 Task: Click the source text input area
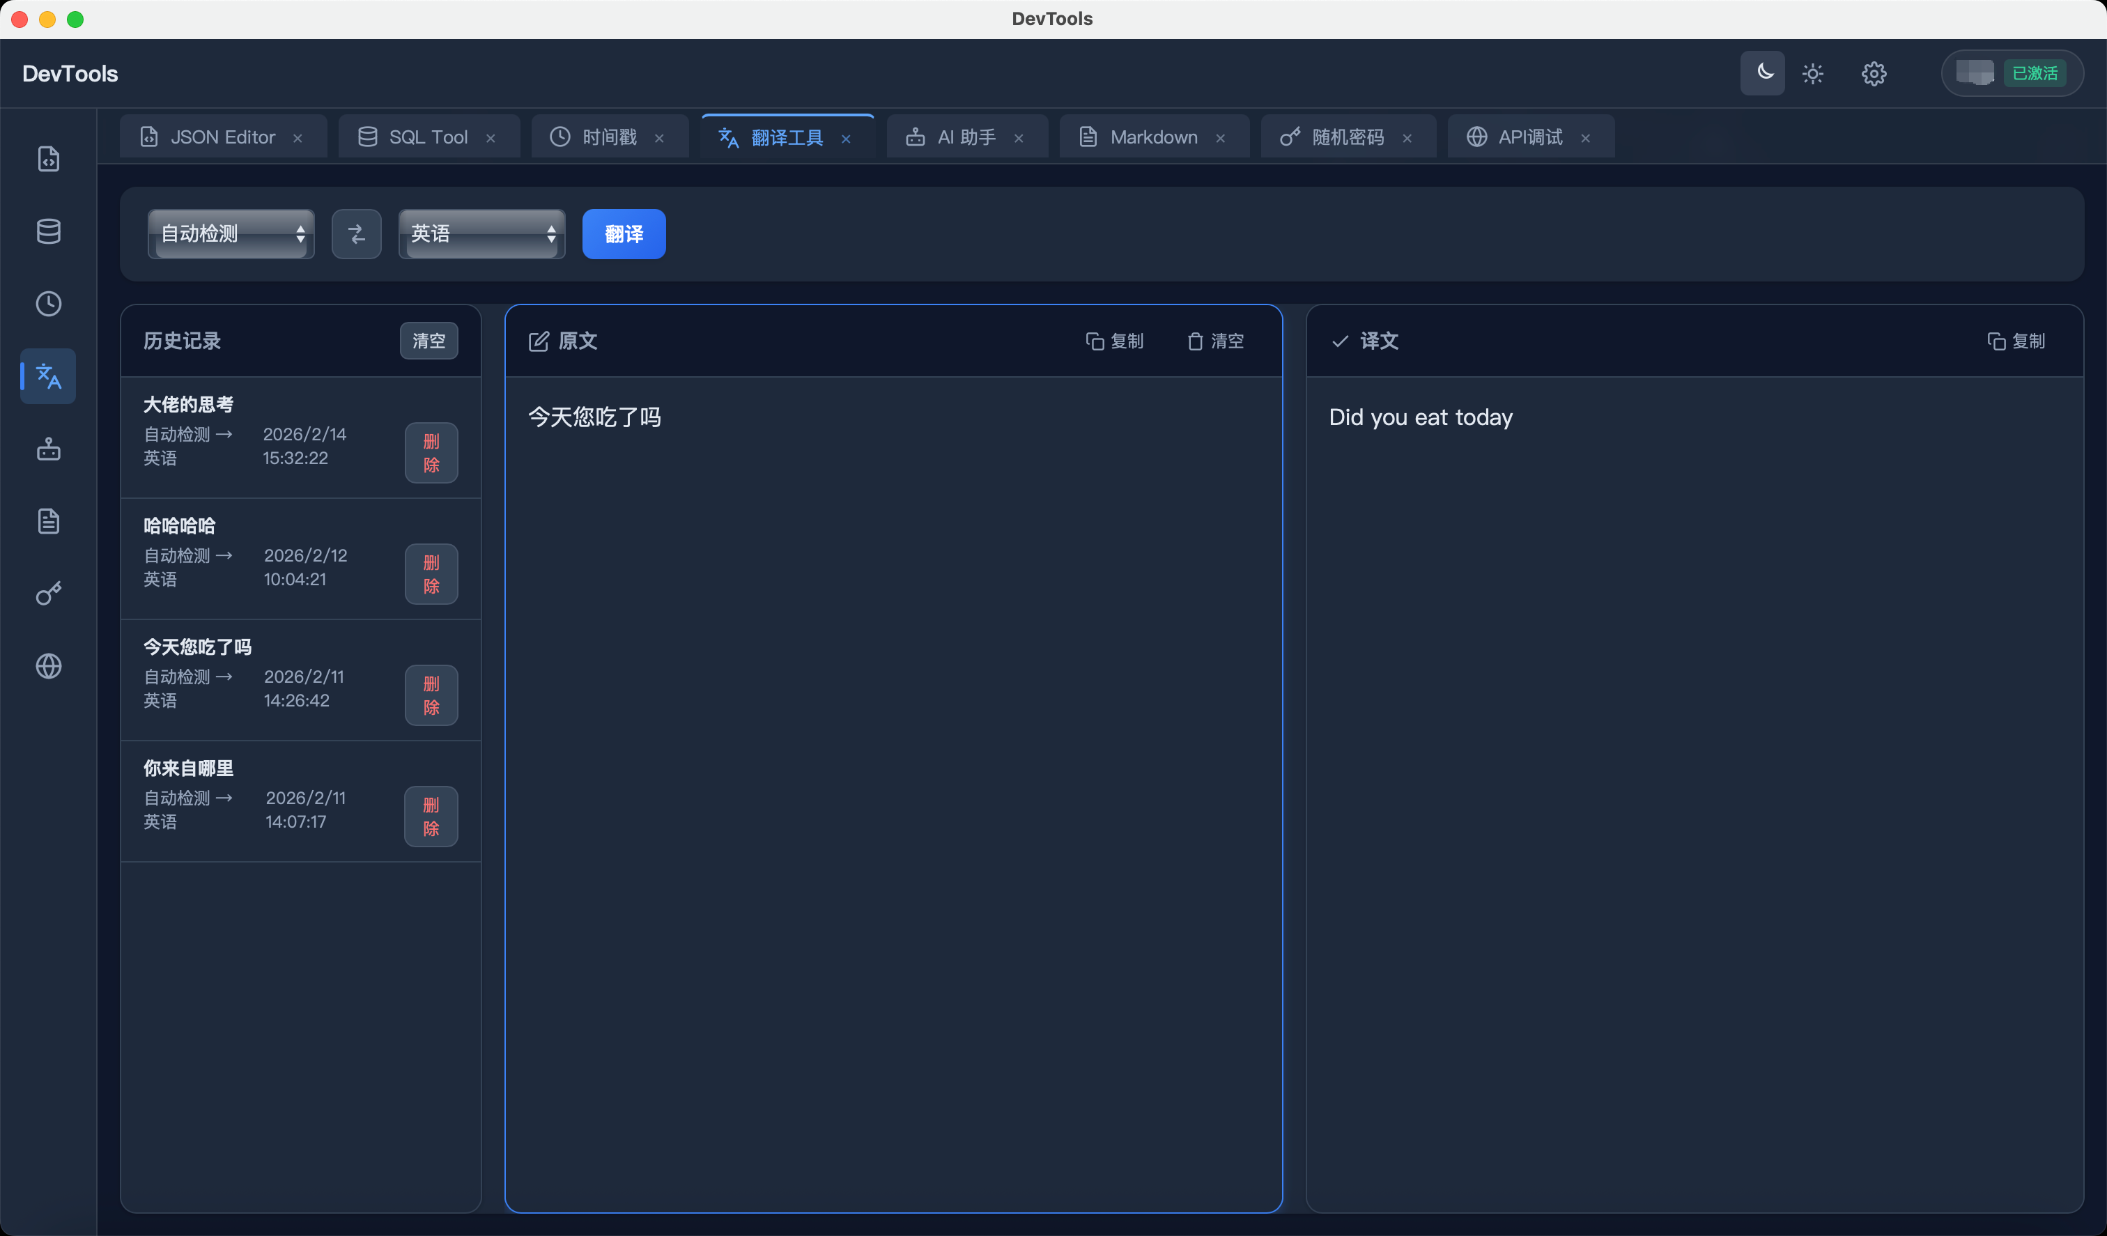point(893,752)
